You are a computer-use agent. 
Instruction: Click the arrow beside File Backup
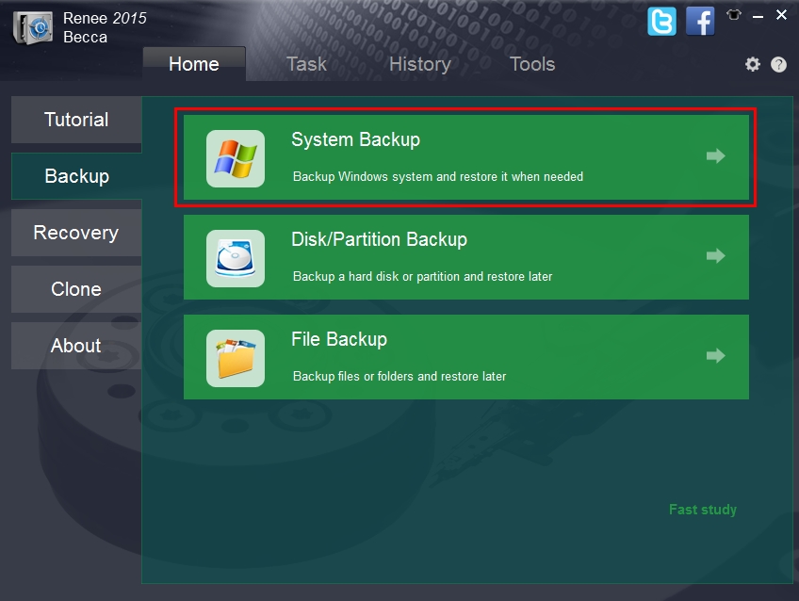pyautogui.click(x=715, y=356)
